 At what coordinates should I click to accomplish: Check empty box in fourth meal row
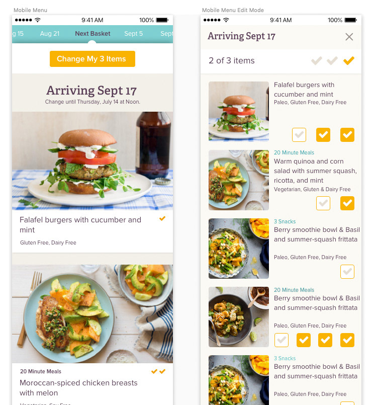point(282,340)
